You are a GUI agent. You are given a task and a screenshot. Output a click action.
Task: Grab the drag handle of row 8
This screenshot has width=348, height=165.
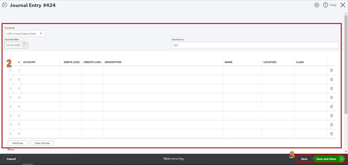tap(10, 134)
